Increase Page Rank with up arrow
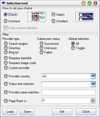This screenshot has width=100, height=117. click(93, 100)
